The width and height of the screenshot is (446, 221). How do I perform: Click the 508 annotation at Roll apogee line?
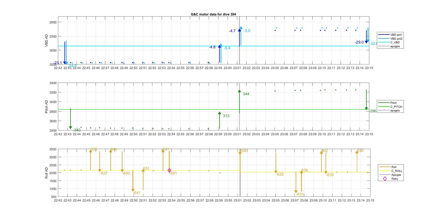(x=243, y=151)
